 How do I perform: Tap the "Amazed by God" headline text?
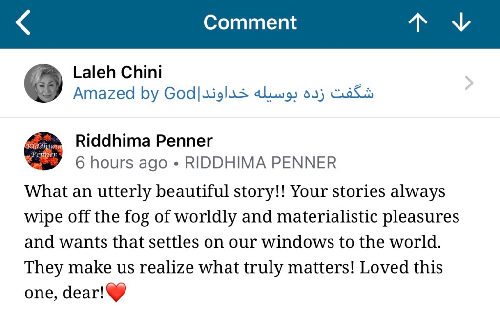point(133,93)
